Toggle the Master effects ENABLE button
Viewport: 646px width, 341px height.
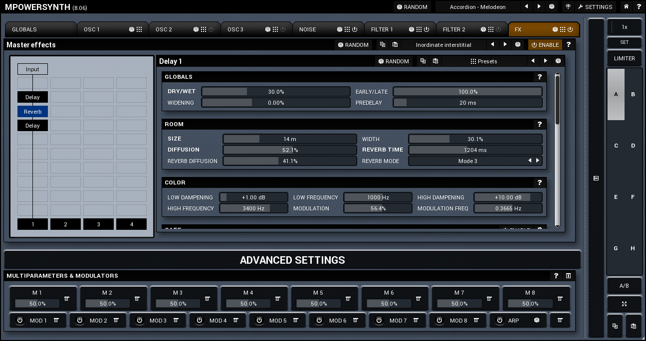click(x=545, y=45)
